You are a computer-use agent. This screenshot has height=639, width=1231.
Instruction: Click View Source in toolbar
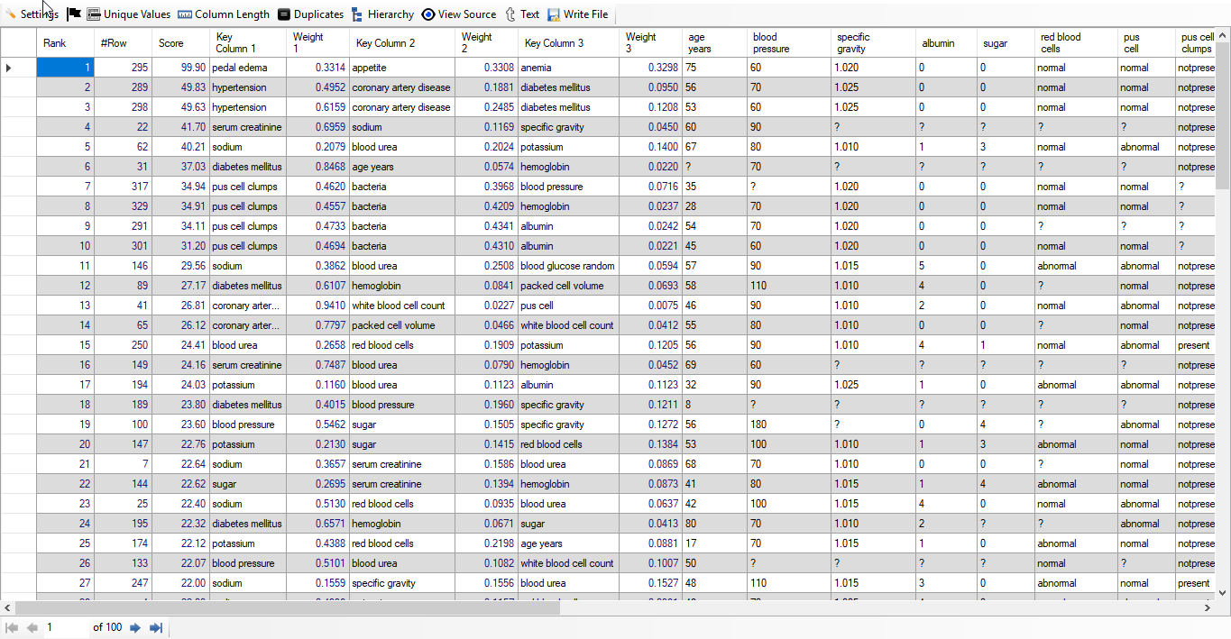tap(458, 14)
